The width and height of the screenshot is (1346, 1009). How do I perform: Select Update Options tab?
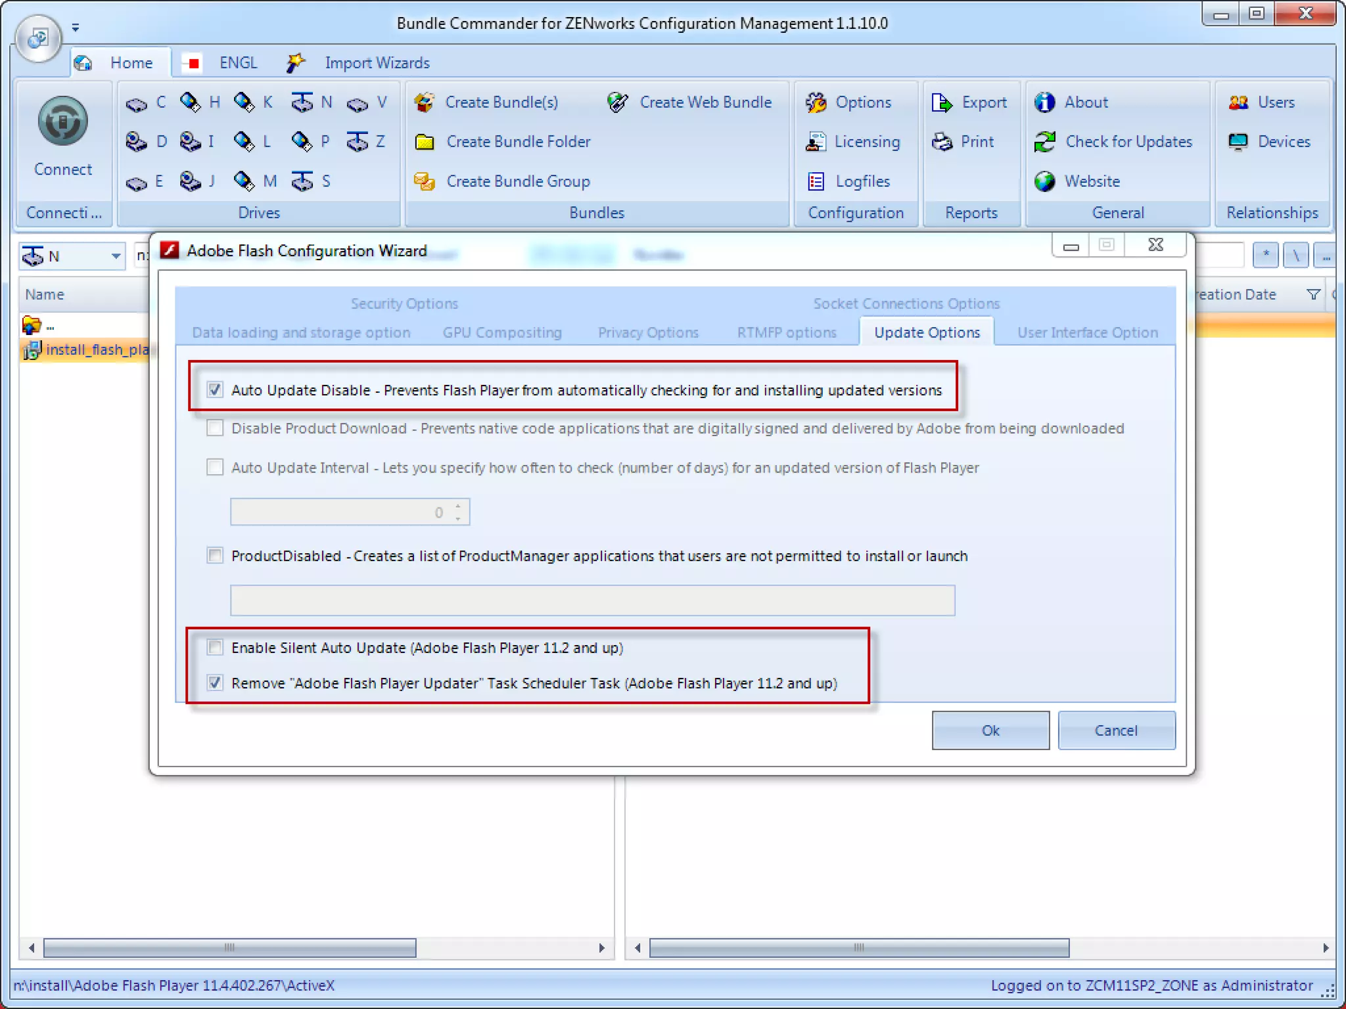(x=927, y=332)
